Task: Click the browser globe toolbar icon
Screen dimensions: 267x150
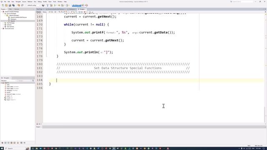Action: (x=43, y=5)
